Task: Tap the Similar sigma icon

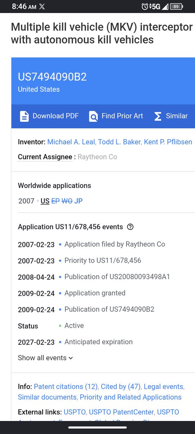Action: pos(158,116)
